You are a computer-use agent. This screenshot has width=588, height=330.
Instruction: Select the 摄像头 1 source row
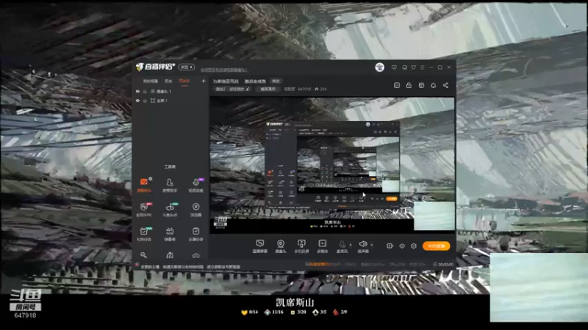[171, 91]
